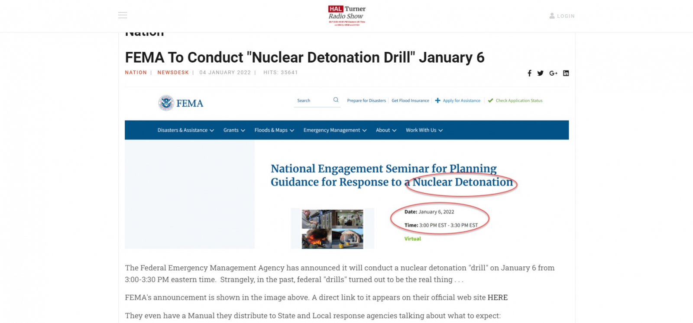Click the HITS: 35641 counter text

point(281,73)
